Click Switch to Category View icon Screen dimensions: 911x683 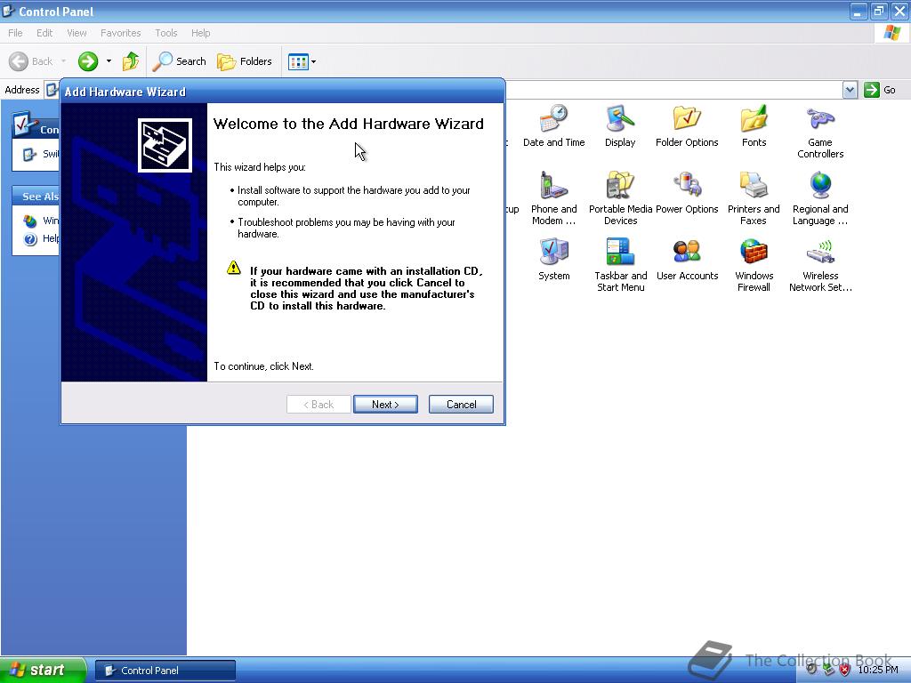click(x=29, y=155)
